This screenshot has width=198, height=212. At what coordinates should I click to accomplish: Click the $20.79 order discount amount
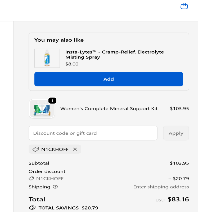coord(179,178)
